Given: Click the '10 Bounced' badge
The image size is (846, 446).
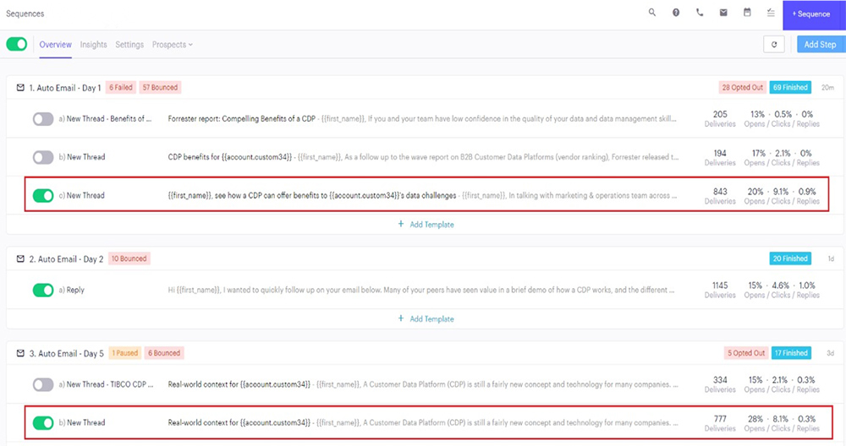Looking at the screenshot, I should [x=129, y=258].
